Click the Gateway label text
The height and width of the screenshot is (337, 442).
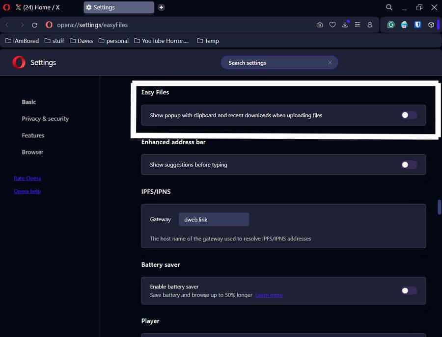(x=161, y=219)
